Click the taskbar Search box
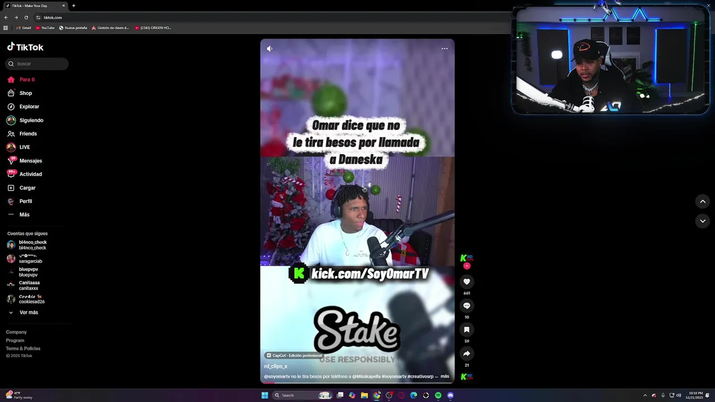715x402 pixels. point(302,395)
